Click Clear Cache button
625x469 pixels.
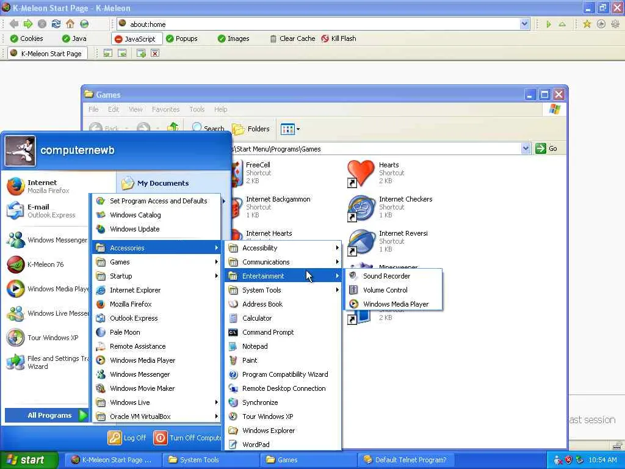pyautogui.click(x=292, y=38)
